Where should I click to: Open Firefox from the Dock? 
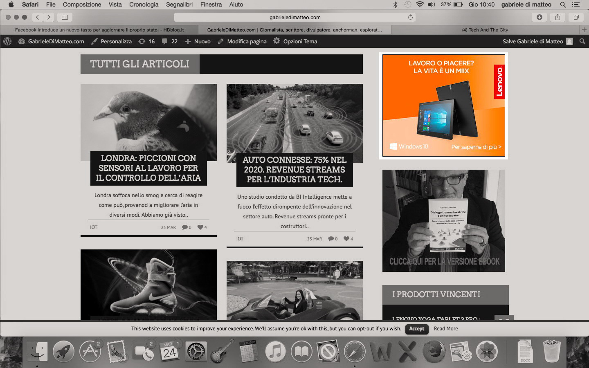434,351
